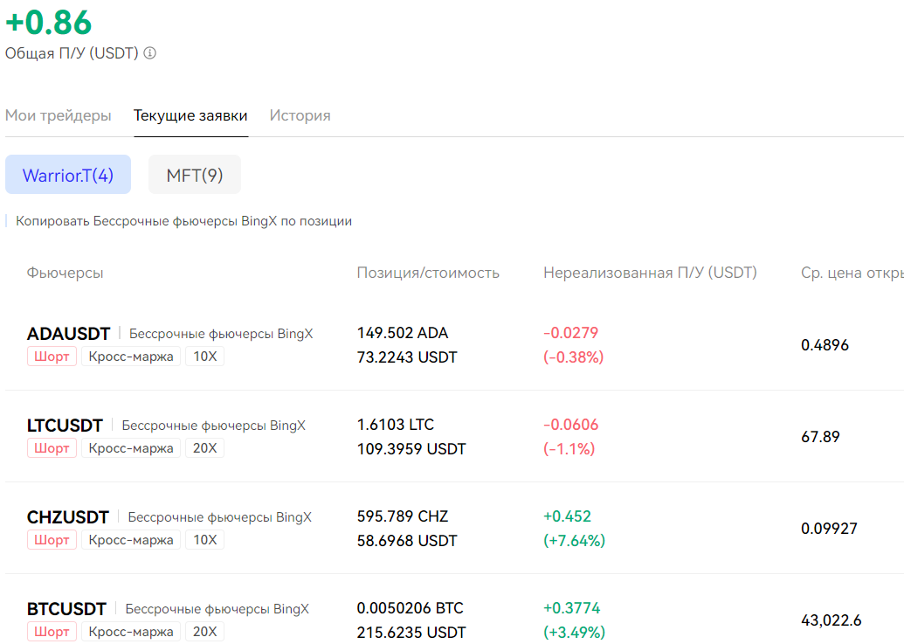Open the LTCUSDT futures pair

tap(65, 426)
